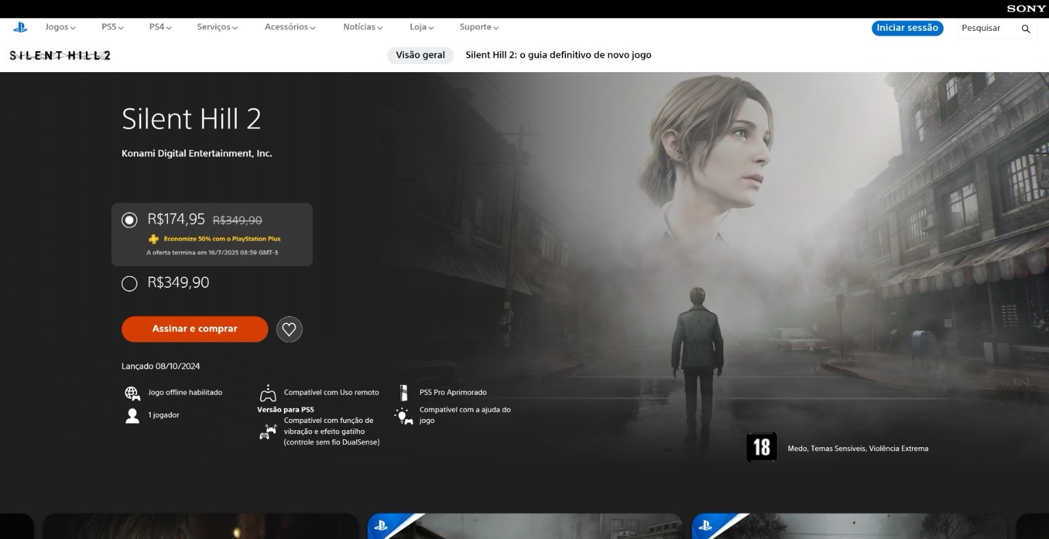Viewport: 1049px width, 539px height.
Task: Open the middle media thumbnail with PlayStation badge
Action: (x=524, y=527)
